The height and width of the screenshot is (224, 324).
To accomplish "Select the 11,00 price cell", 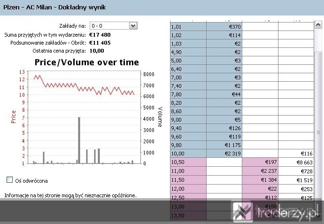I will tap(188, 171).
